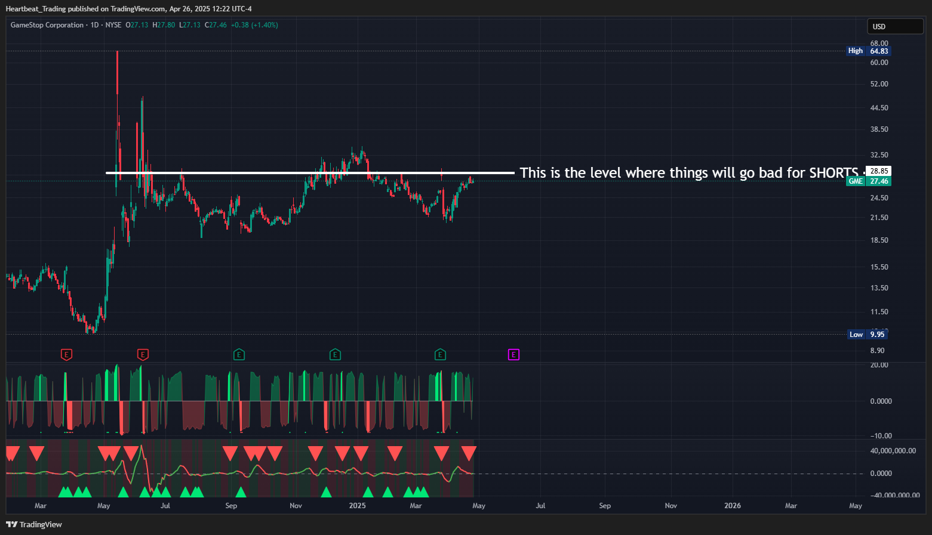The width and height of the screenshot is (932, 535).
Task: Click the 68.00 price axis label
Action: pyautogui.click(x=879, y=44)
